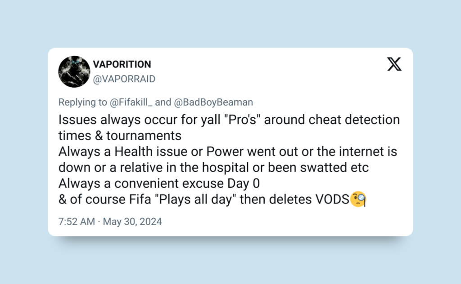Open the @Fifakill_ mention
Viewport: 461px width, 284px height.
[x=131, y=102]
